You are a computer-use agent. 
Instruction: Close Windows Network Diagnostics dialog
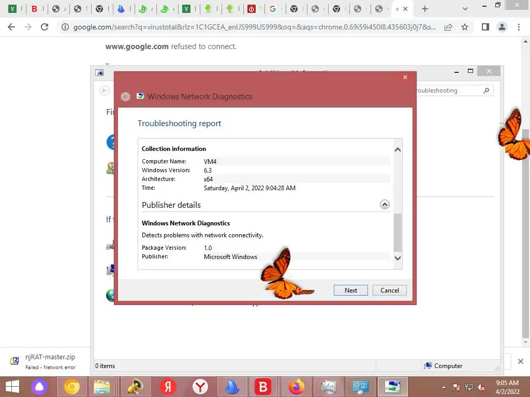405,78
